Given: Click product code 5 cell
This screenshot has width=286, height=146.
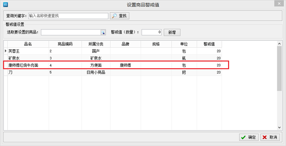Looking at the screenshot, I should click(x=65, y=72).
